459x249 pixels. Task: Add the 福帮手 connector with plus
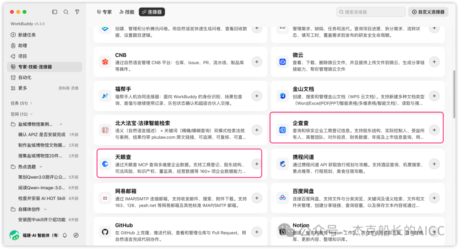(257, 96)
